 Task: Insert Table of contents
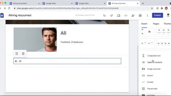click(x=155, y=62)
